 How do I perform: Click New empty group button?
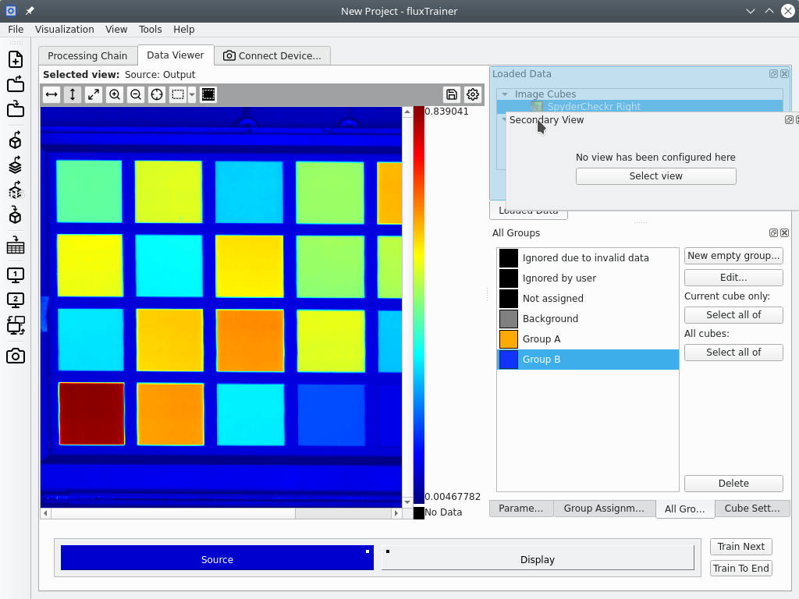733,256
